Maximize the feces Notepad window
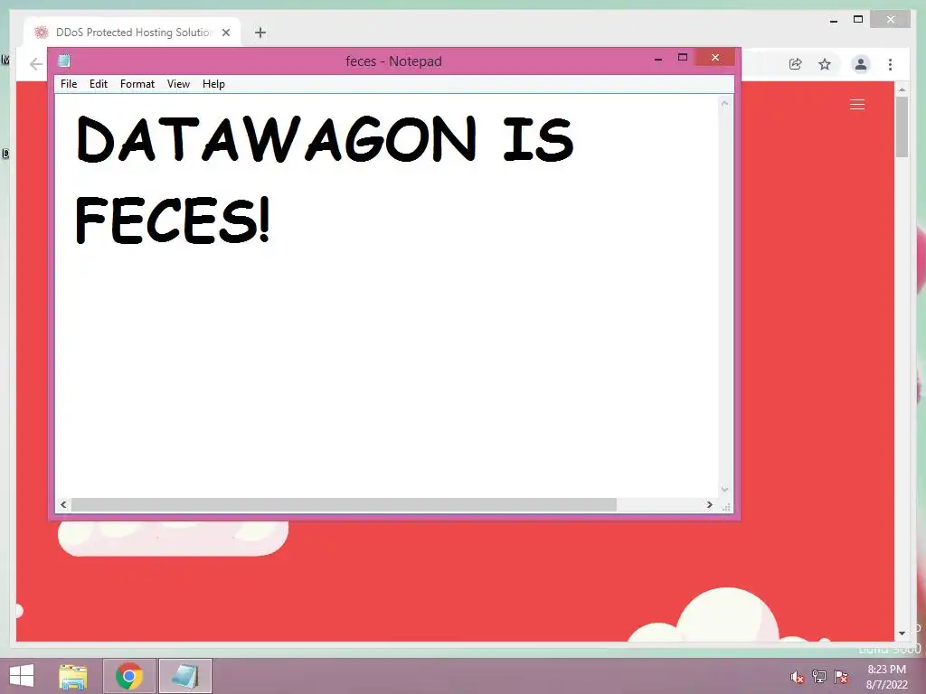The height and width of the screenshot is (694, 926). pos(683,57)
